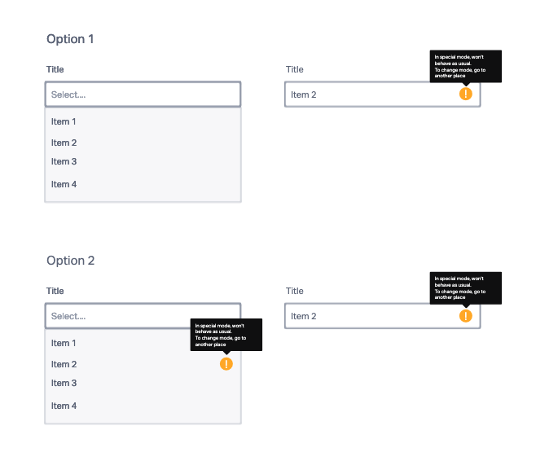Pick Item 3 in Option 1's dropdown list

click(x=64, y=162)
